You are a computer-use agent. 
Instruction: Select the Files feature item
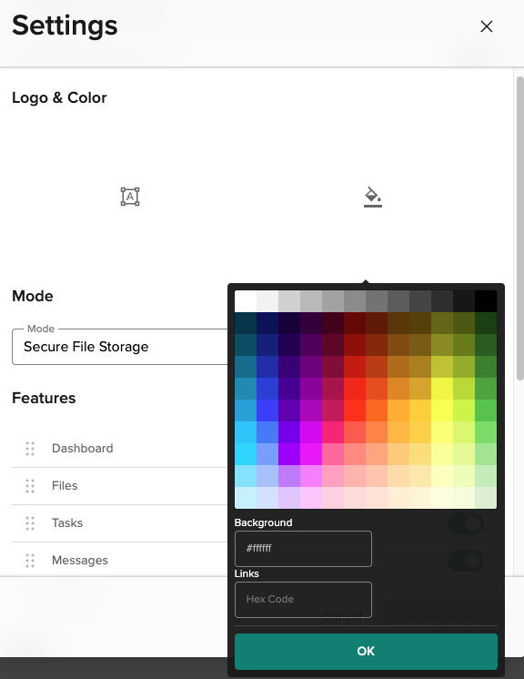[65, 486]
